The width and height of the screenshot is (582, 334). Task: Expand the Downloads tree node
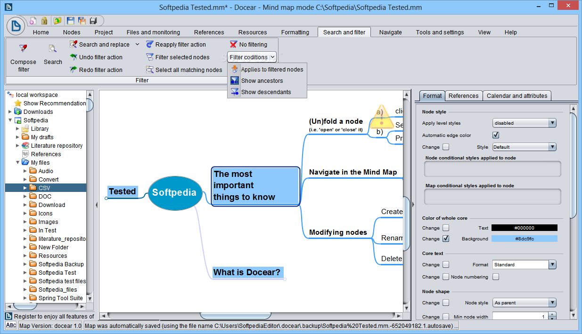coord(10,111)
